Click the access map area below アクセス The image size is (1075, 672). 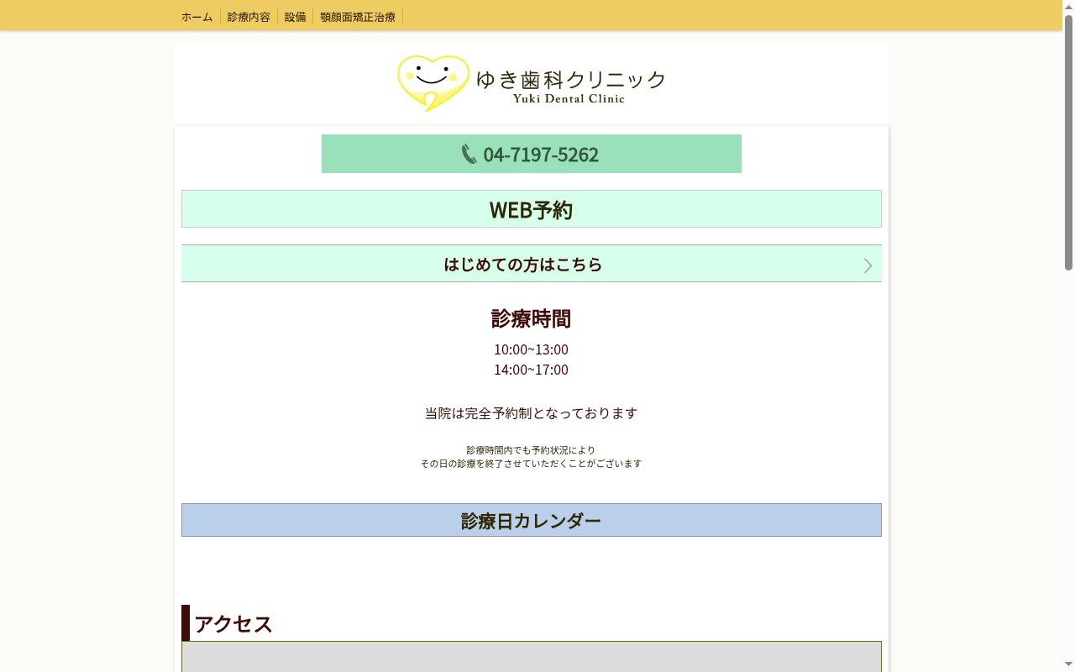tap(532, 657)
